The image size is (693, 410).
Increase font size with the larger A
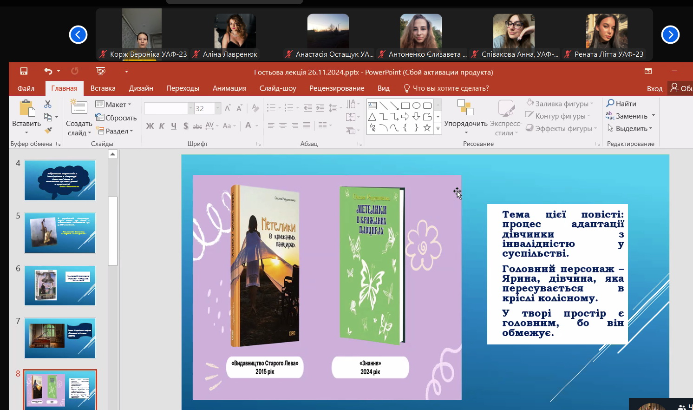click(x=228, y=108)
